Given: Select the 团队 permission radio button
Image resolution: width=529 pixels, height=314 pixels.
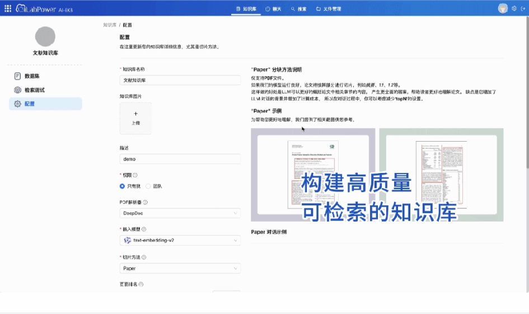Looking at the screenshot, I should pos(148,186).
